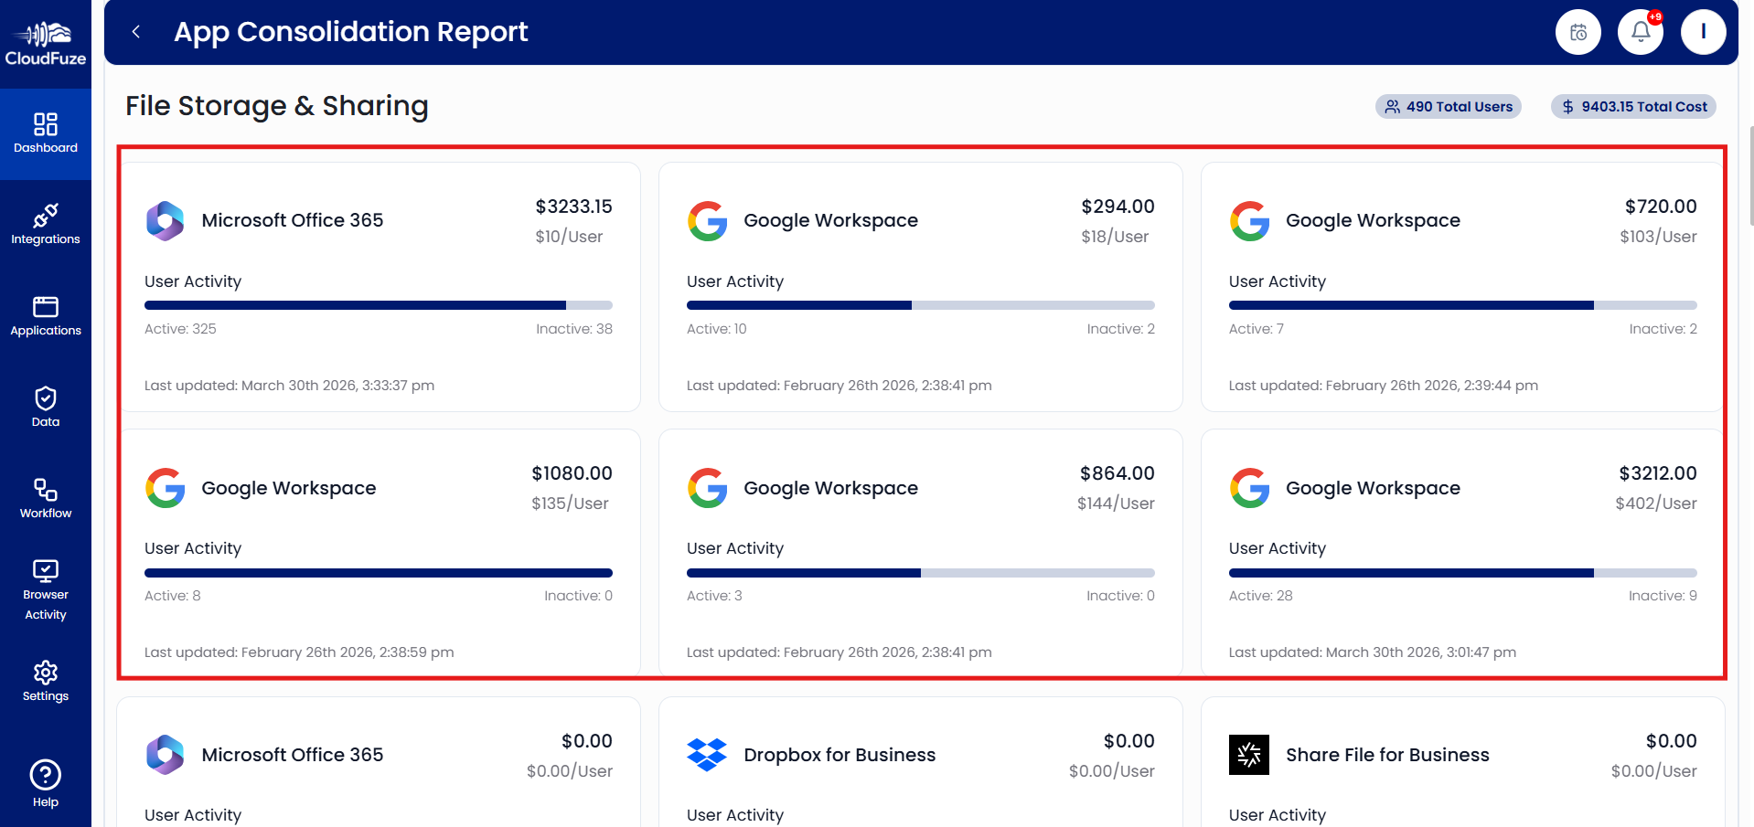Open the profile avatar menu

[1703, 32]
